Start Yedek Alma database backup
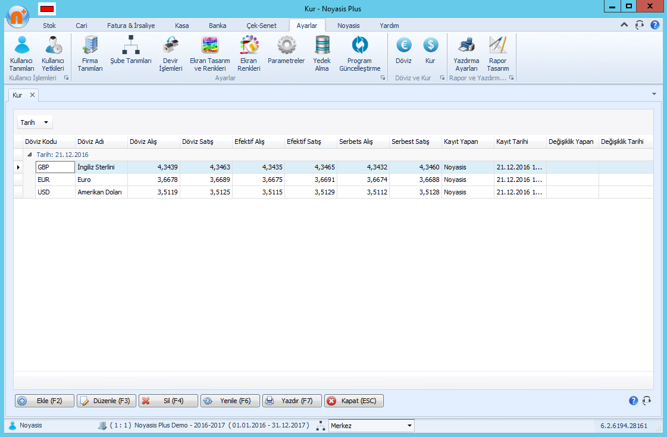The width and height of the screenshot is (667, 437). coord(322,53)
